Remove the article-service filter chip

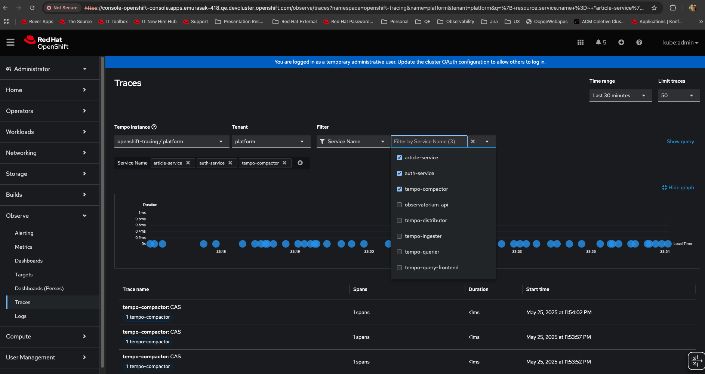point(188,163)
